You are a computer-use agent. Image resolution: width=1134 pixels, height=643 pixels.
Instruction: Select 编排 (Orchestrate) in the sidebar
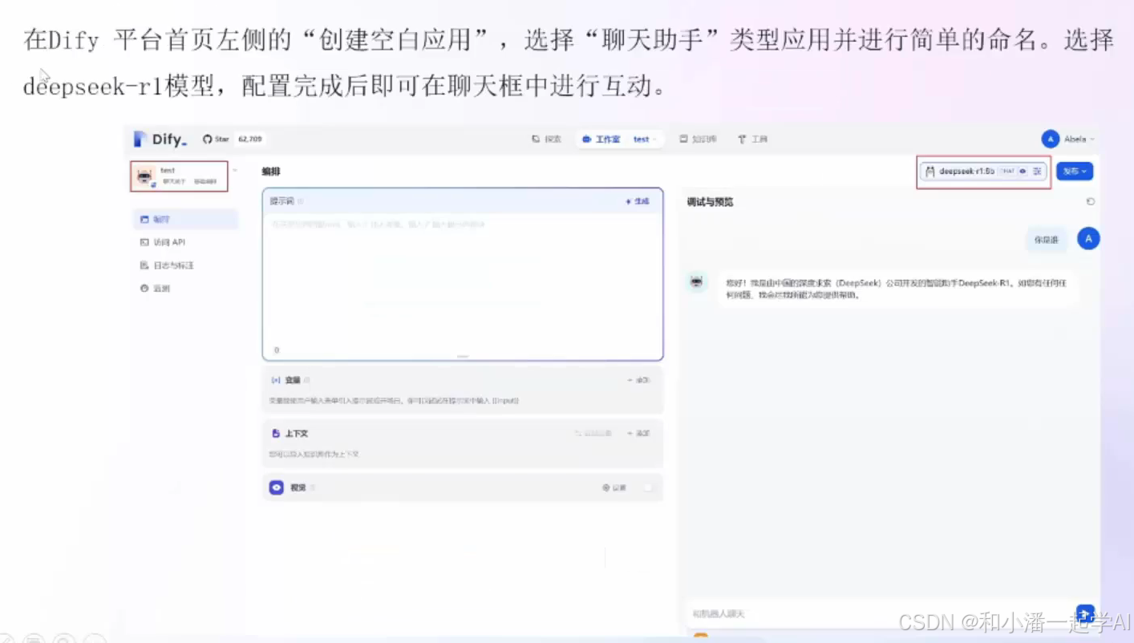point(185,219)
